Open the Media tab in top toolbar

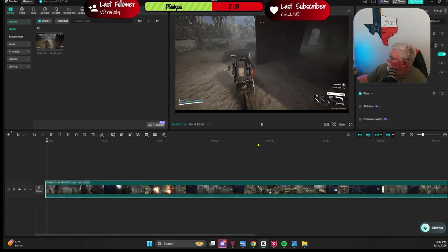tap(10, 10)
